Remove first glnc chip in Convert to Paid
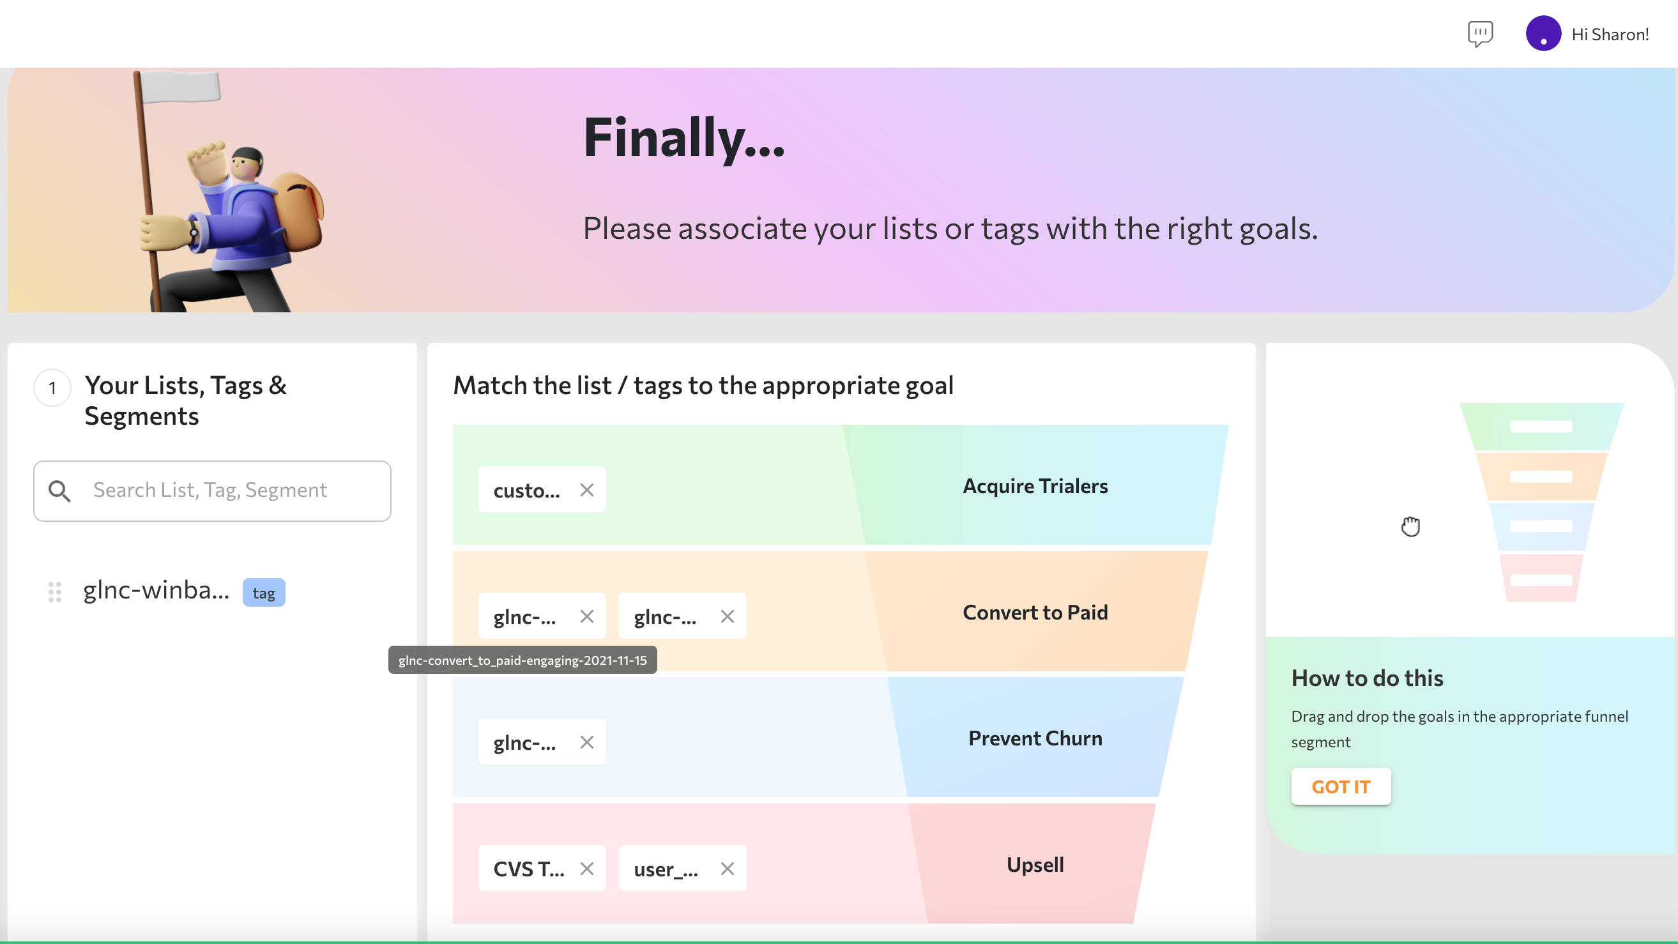 point(587,616)
